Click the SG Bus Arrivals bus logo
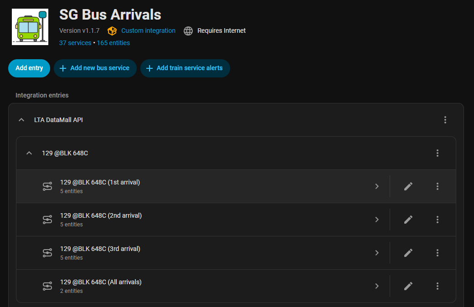This screenshot has width=474, height=307. (30, 27)
